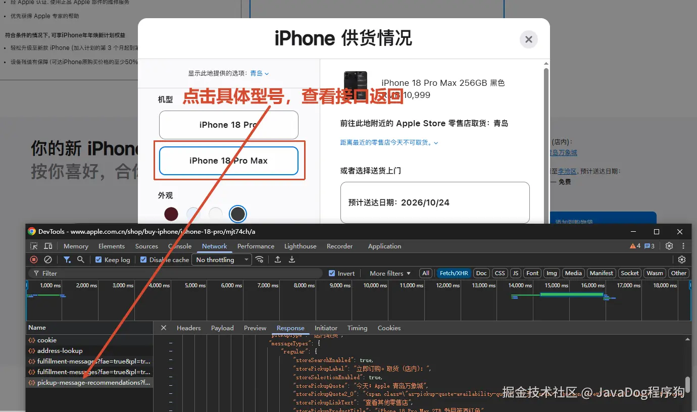Click the import HAR upload icon
Screen dimensions: 697x412
278,260
